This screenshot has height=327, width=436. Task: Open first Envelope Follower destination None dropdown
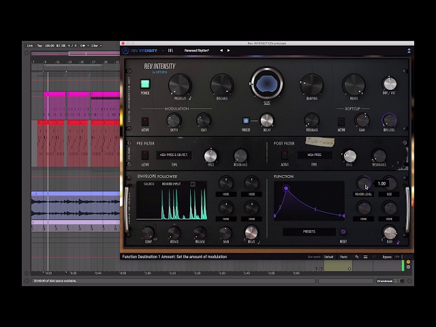coord(226,194)
